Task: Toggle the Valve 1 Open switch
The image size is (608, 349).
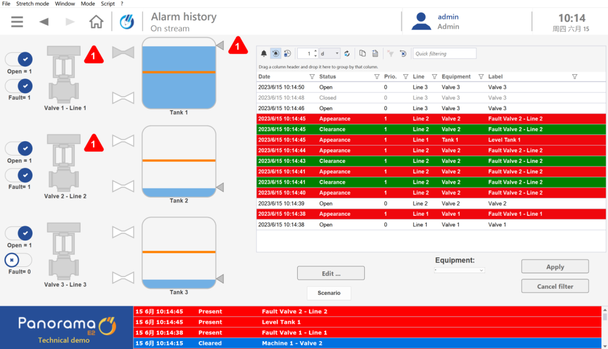Action: pos(19,60)
